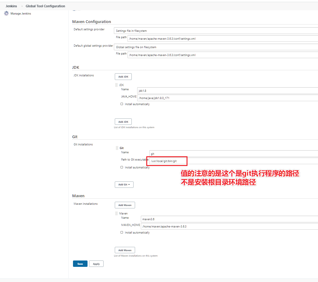The width and height of the screenshot is (318, 282).
Task: Open Default settings provider dropdown
Action: (x=216, y=31)
